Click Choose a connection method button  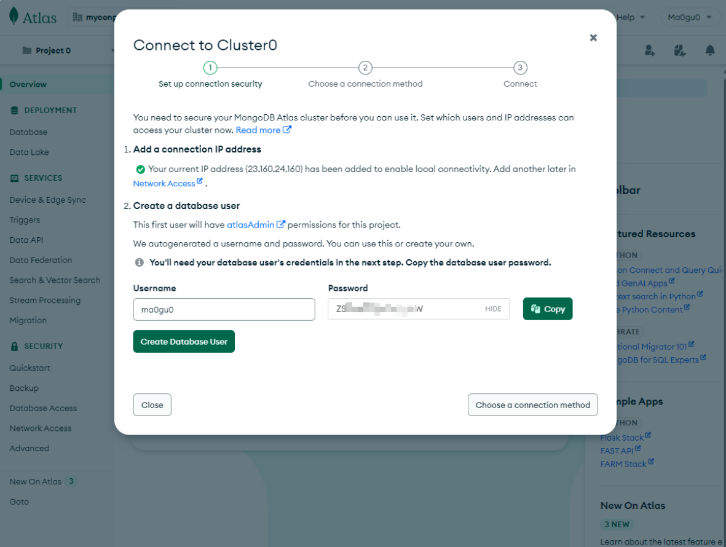click(532, 405)
